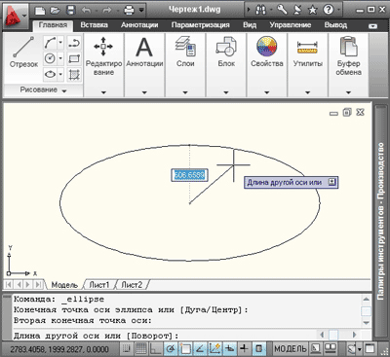Toggle quick properties in status bar
The image size is (390, 357).
[259, 349]
